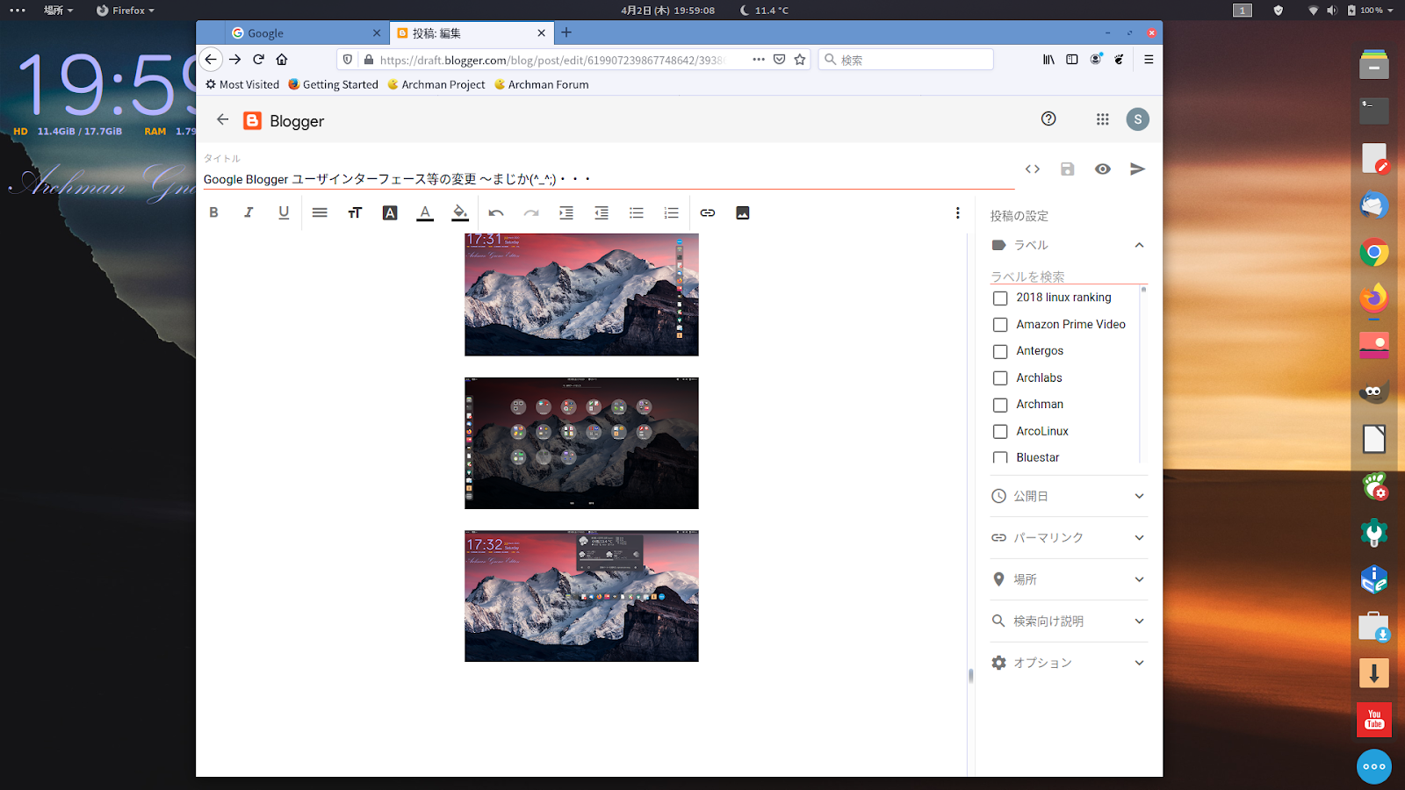The image size is (1405, 790).
Task: Select the app grid screenshot thumbnail
Action: (581, 443)
